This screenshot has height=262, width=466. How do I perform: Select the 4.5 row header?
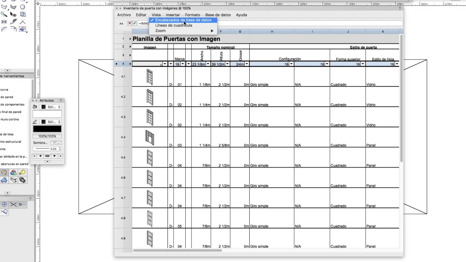tap(123, 158)
